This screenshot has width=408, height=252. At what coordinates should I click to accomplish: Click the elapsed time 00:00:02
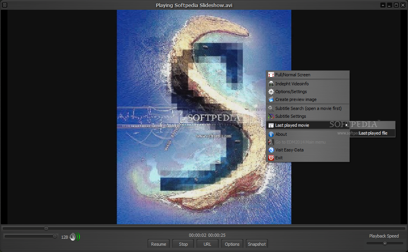[x=197, y=235]
